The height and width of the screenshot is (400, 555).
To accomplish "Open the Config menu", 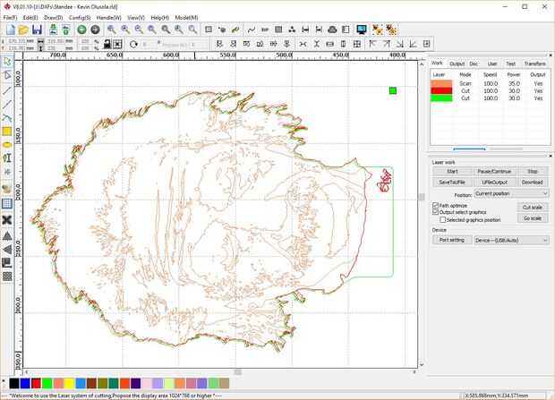I will tap(80, 17).
